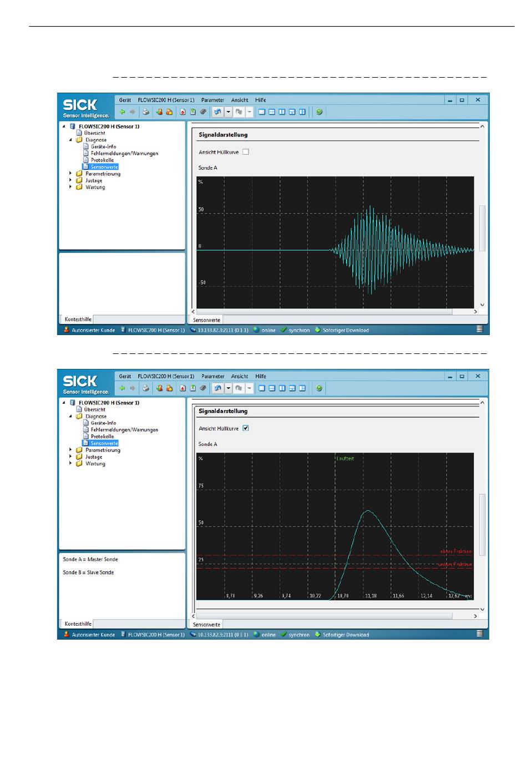Open the Parameter menu in the upper window
Screen dimensions: 527x770
[x=212, y=100]
